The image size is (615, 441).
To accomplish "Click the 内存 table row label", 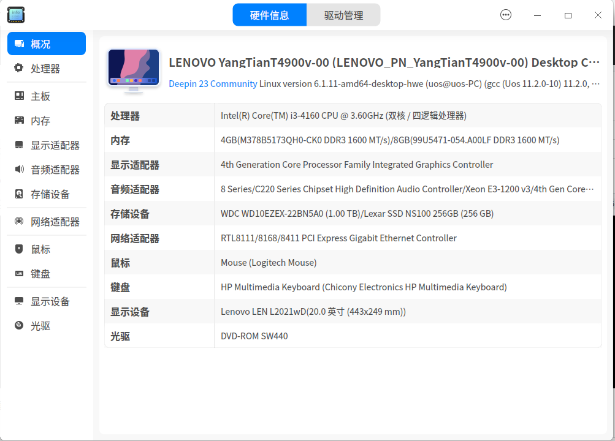I will click(x=120, y=140).
